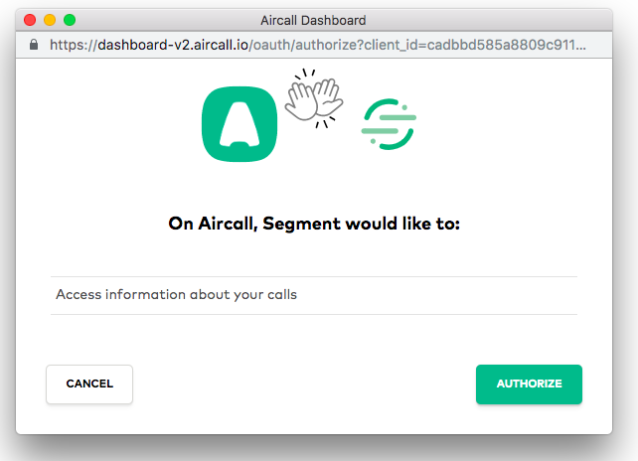
Task: Click the padlock icon beside the URL
Action: (x=35, y=45)
